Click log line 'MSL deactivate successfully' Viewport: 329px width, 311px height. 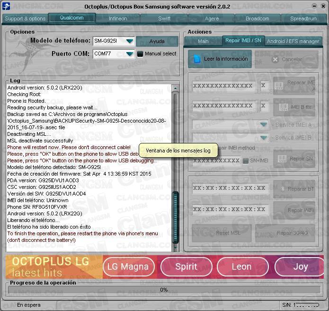[x=40, y=141]
